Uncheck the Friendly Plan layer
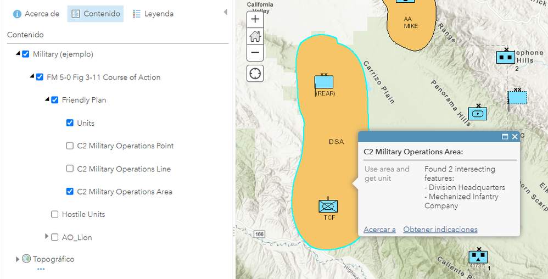Screen dimensions: 548x279 tap(54, 100)
